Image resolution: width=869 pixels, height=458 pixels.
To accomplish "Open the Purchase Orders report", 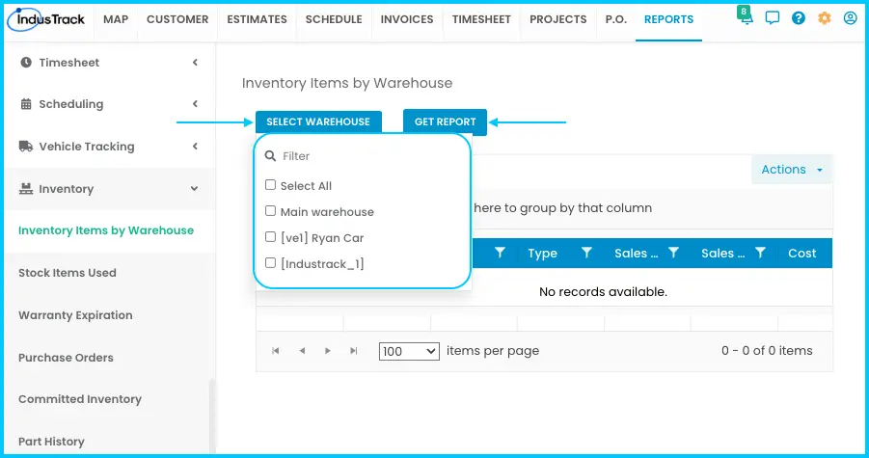I will [66, 357].
